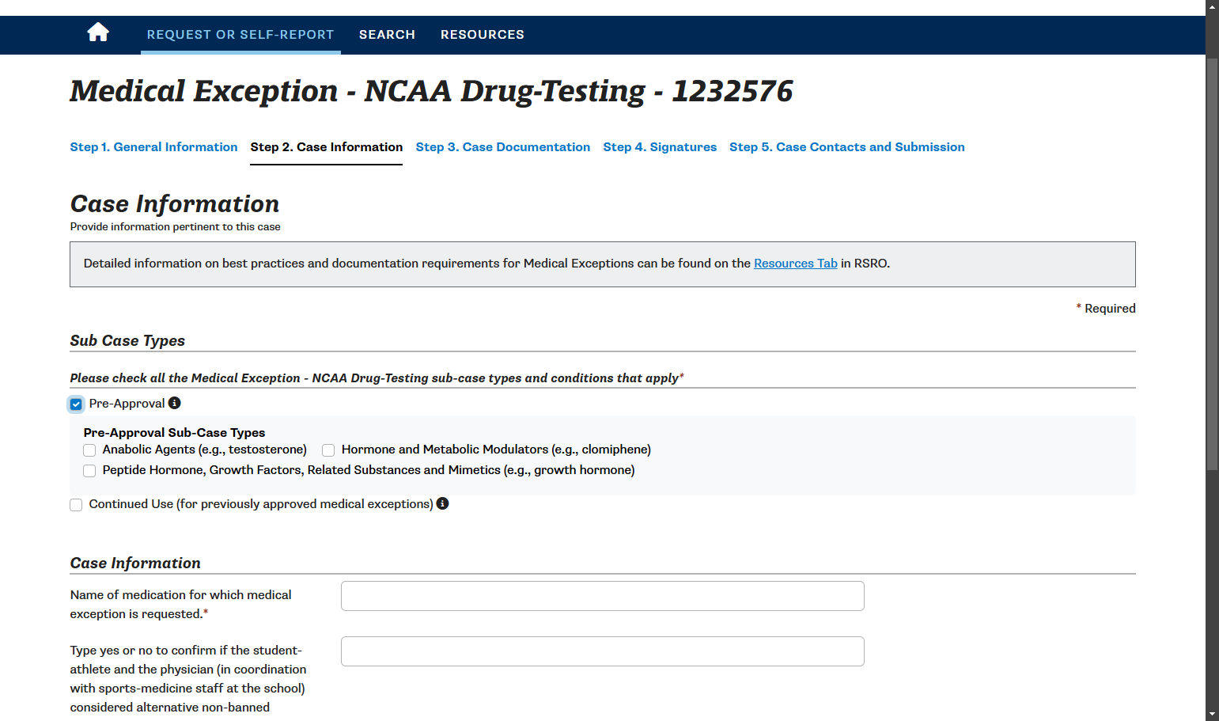Image resolution: width=1219 pixels, height=721 pixels.
Task: Go to Step 3. Case Documentation
Action: click(x=503, y=147)
